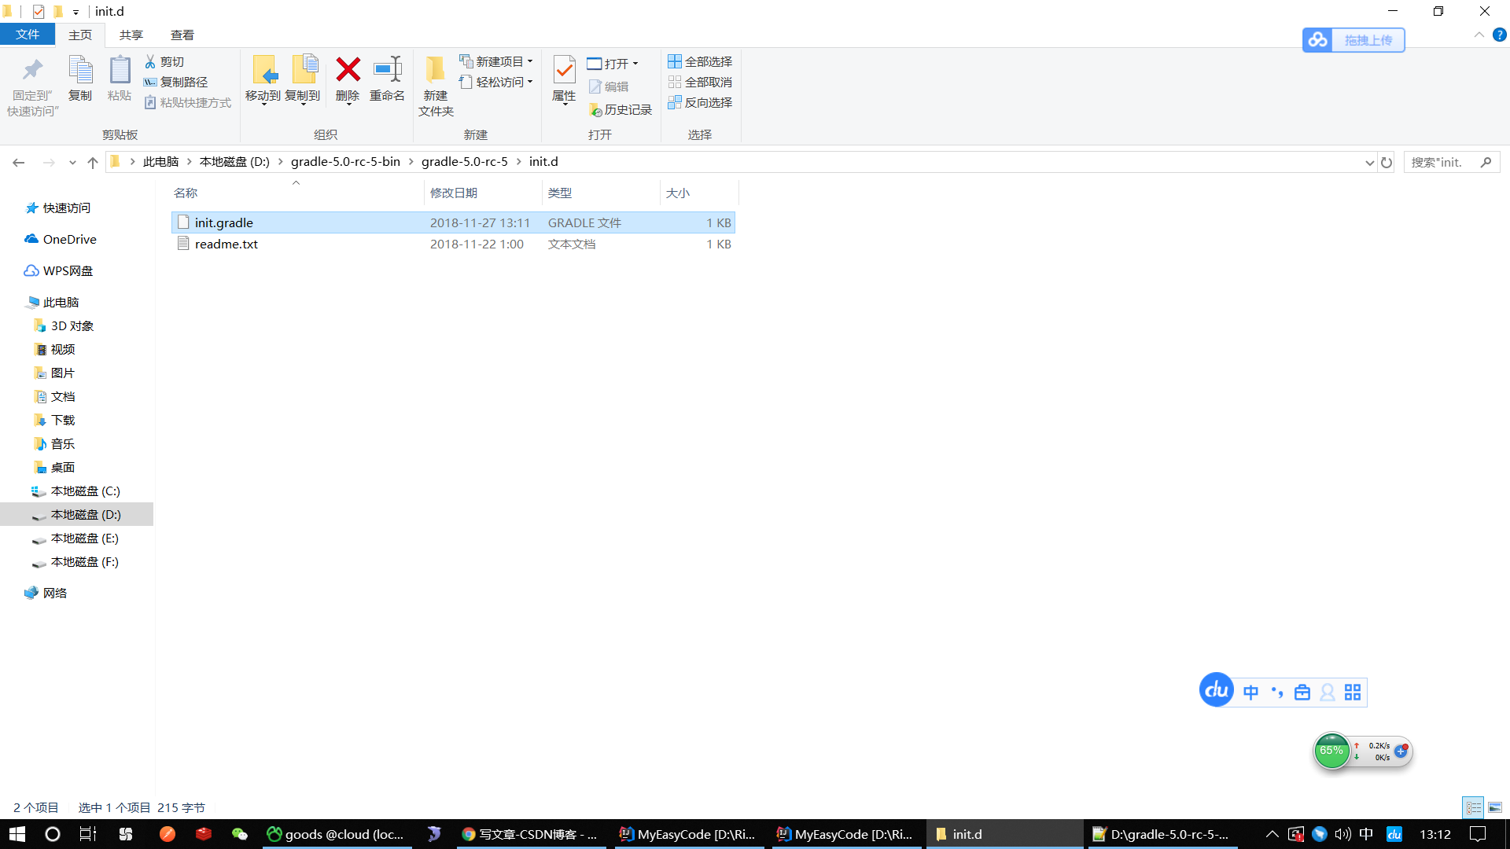Click the red Delete icon in ribbon
This screenshot has width=1510, height=849.
[x=348, y=71]
